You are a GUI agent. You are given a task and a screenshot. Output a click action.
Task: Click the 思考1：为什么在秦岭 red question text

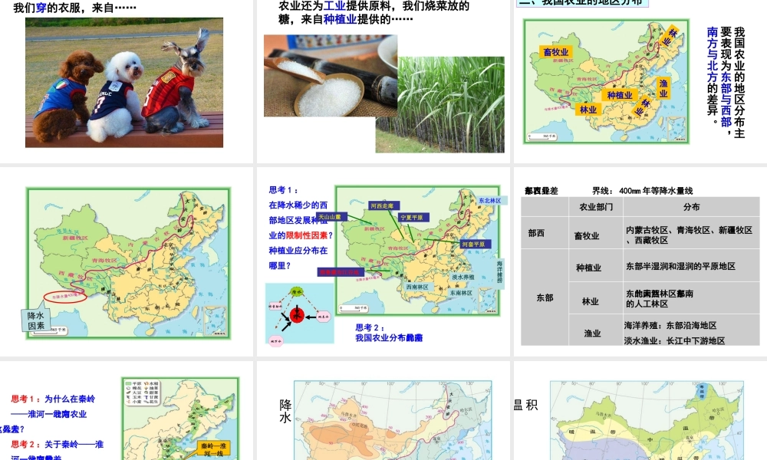pyautogui.click(x=53, y=399)
